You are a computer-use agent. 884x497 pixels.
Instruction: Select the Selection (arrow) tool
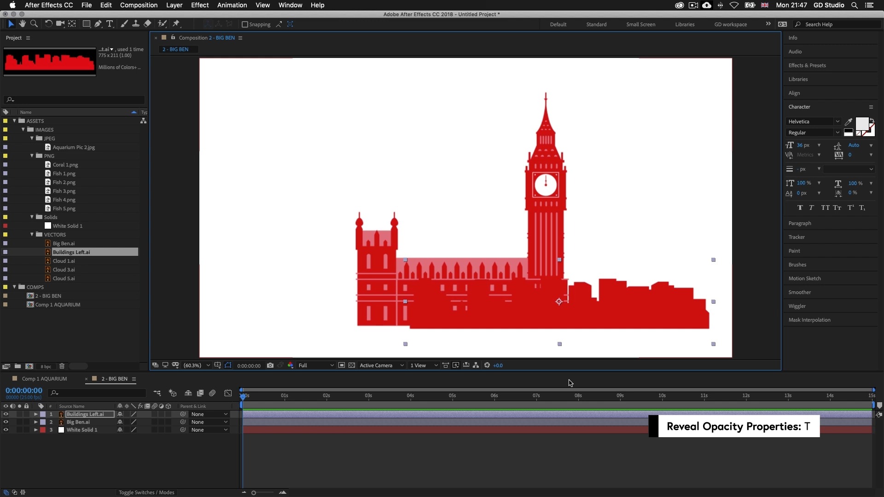click(11, 24)
